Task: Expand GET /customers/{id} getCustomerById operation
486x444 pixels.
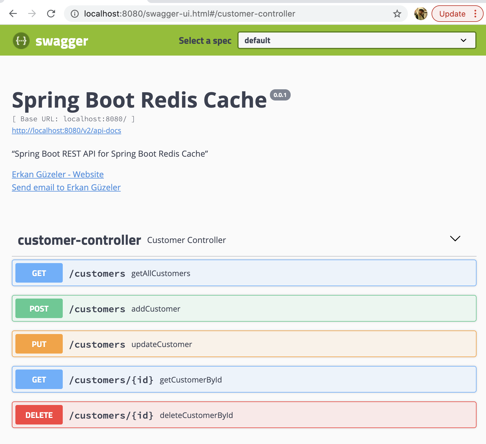Action: [244, 379]
